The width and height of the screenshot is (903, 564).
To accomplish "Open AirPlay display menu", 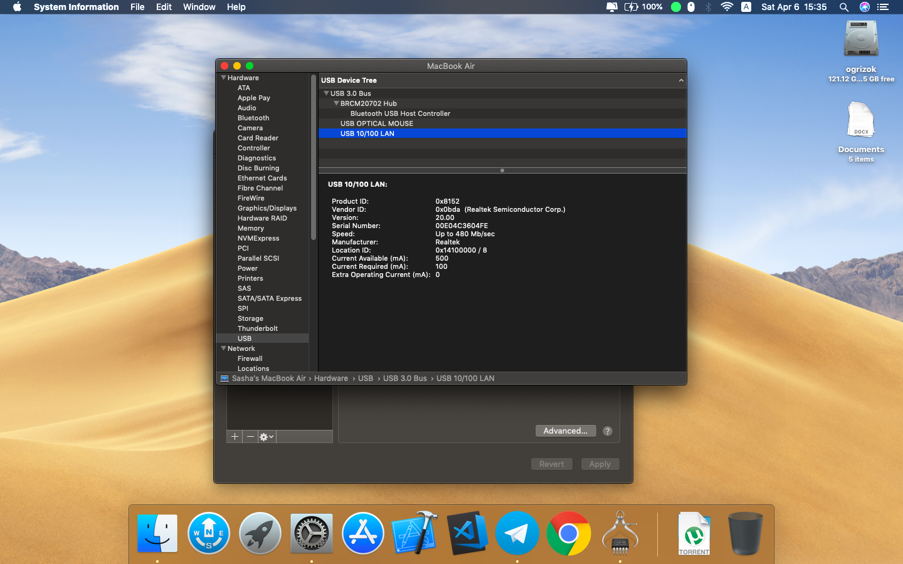I will coord(612,7).
